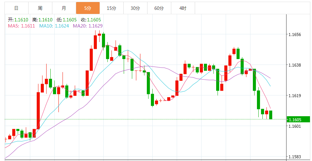
Task: Select the 周 weekly timeframe tab
Action: pos(40,8)
